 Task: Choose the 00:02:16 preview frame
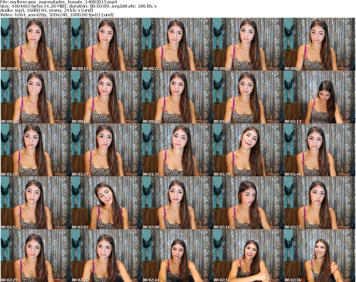[x=248, y=203]
